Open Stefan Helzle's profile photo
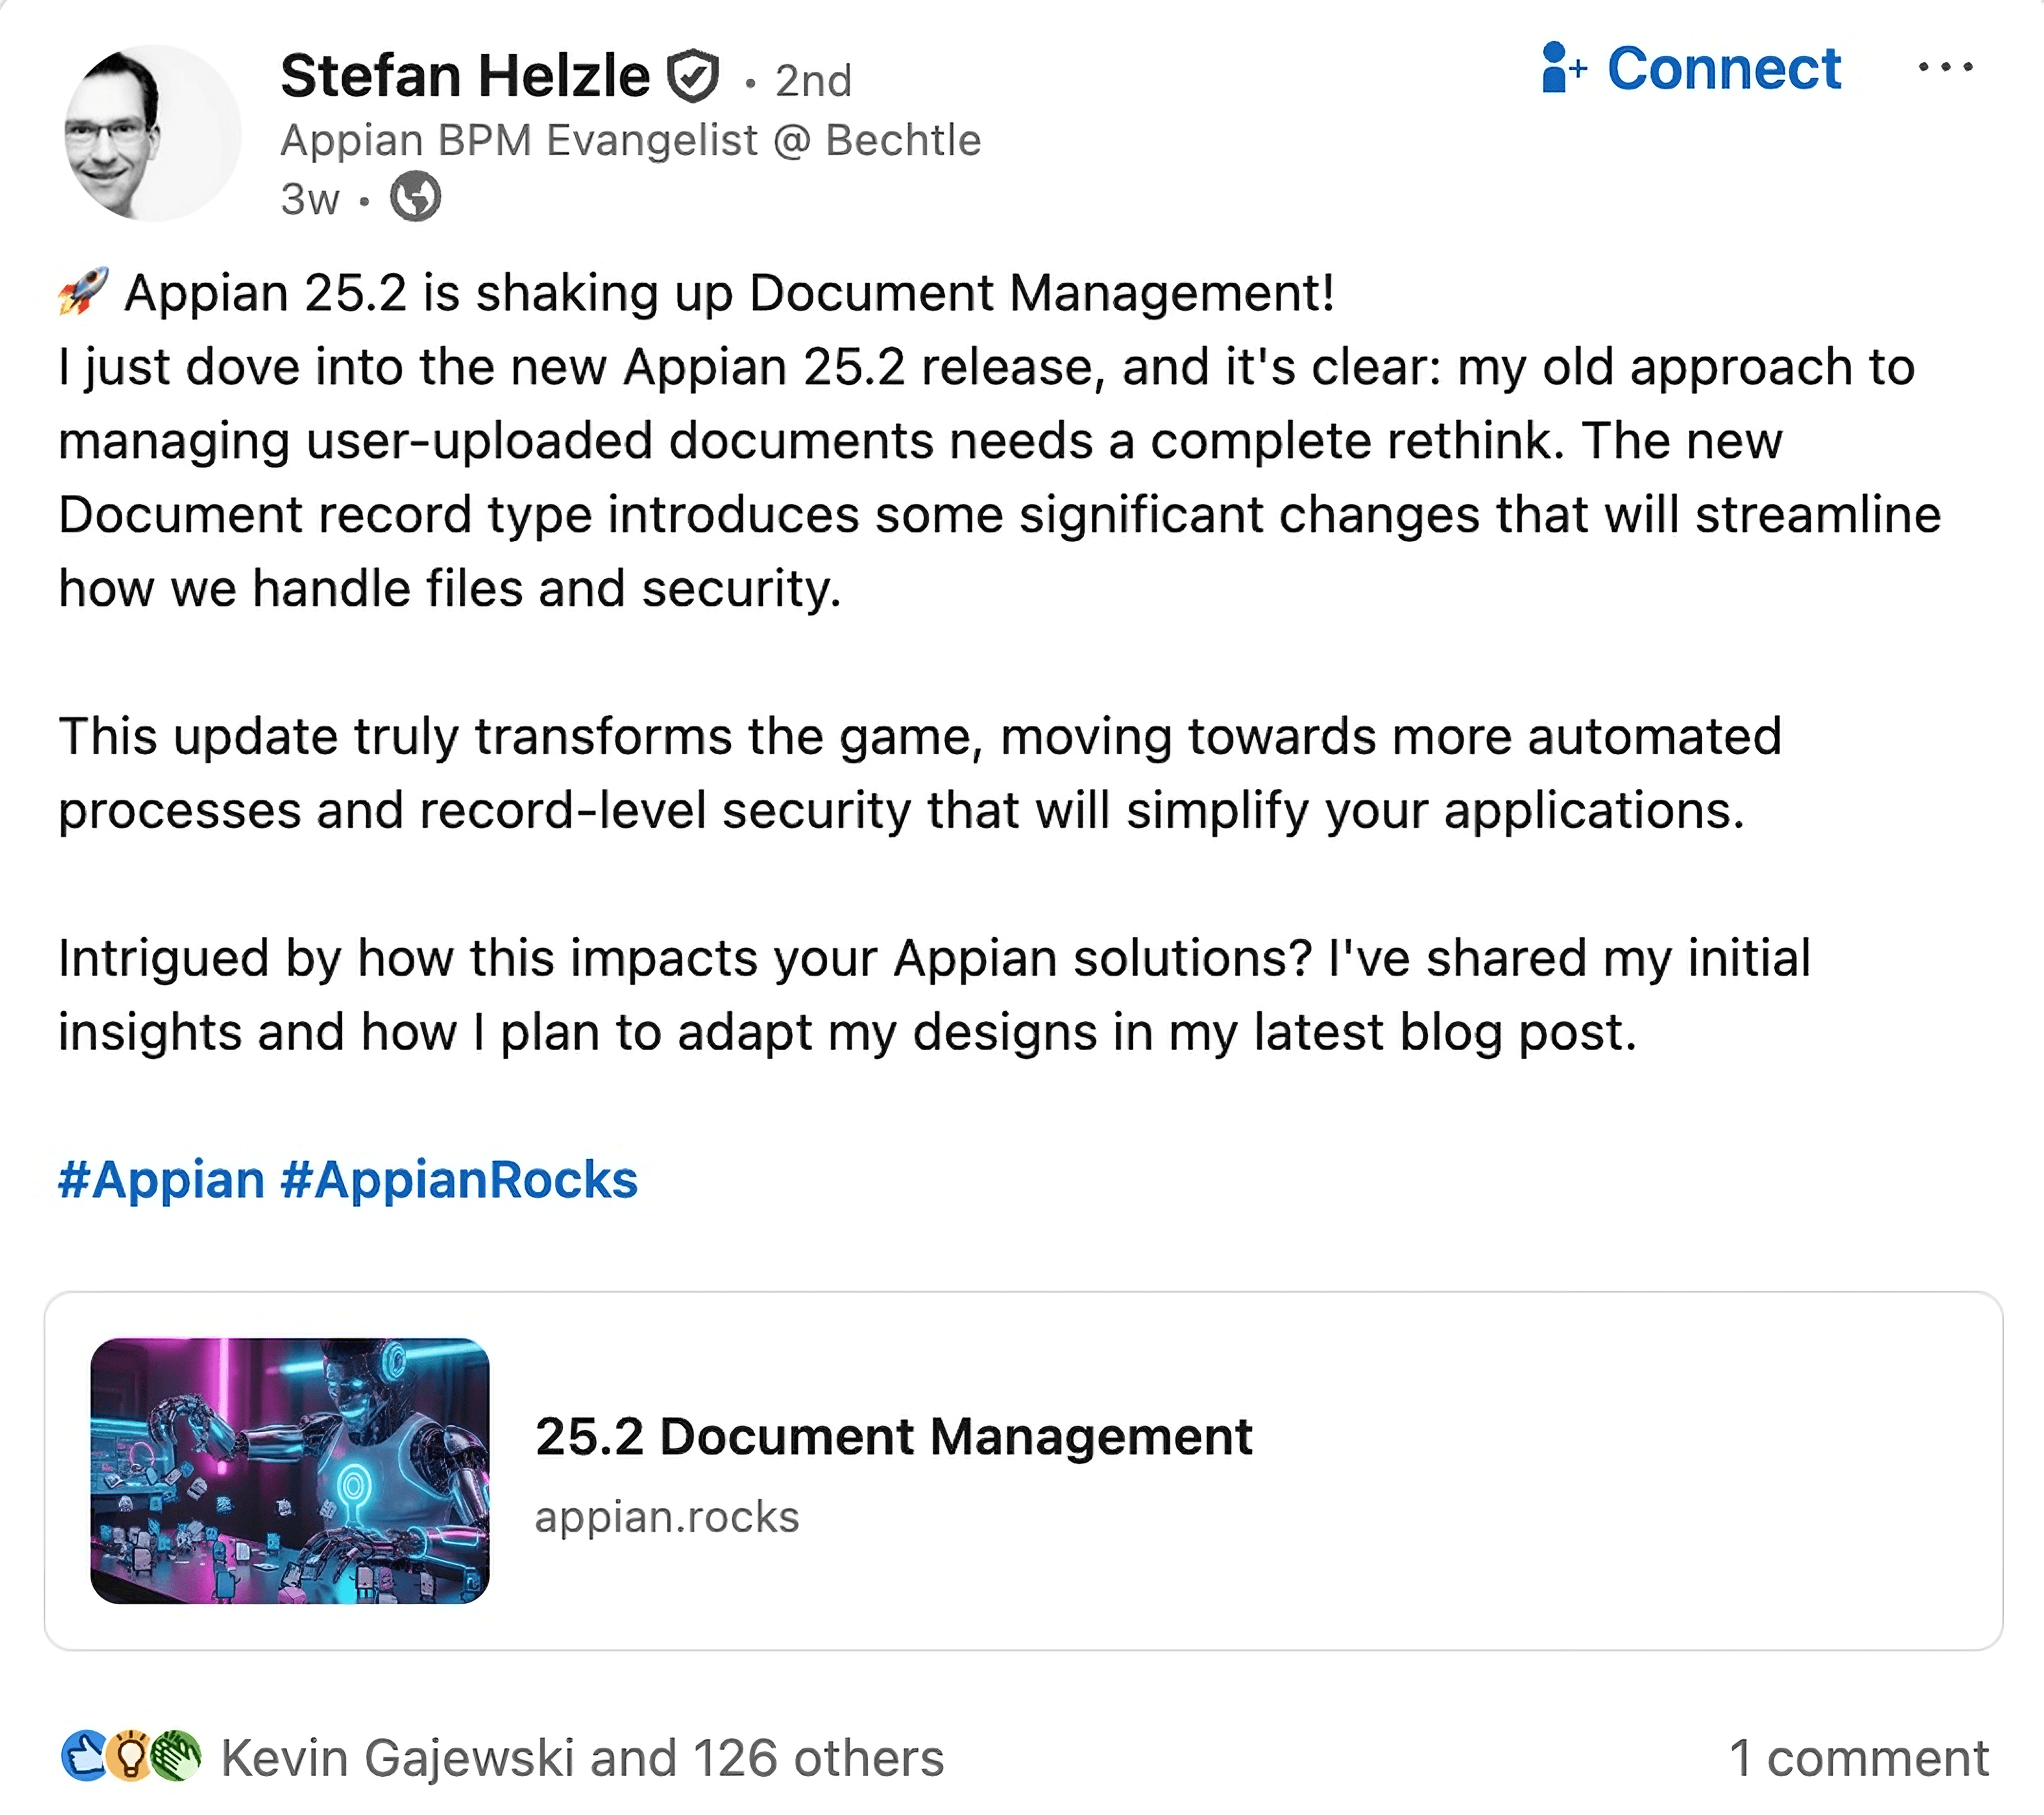Screen dimensions: 2044x1815 [x=152, y=132]
